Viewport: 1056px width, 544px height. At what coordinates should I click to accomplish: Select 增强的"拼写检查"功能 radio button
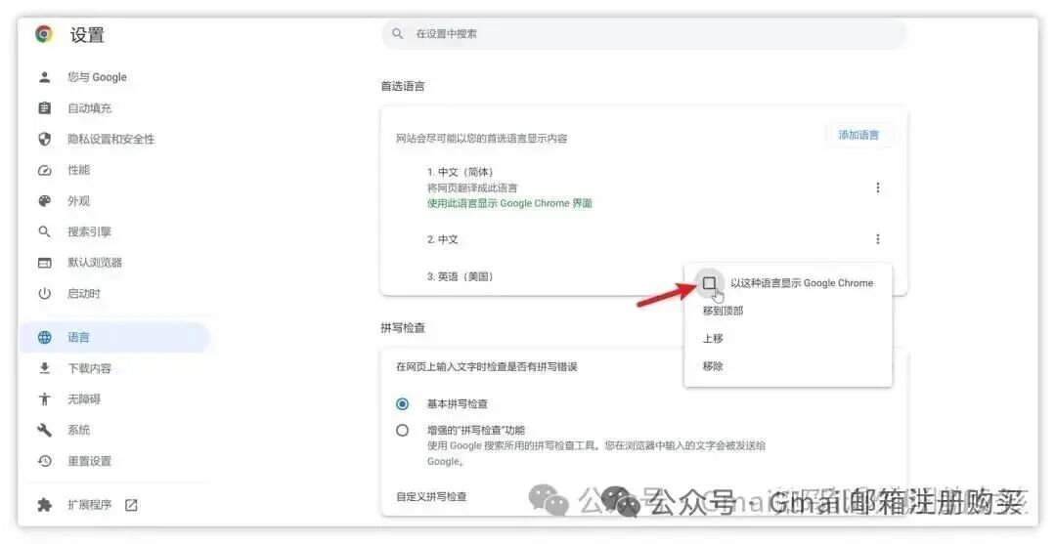(x=402, y=431)
